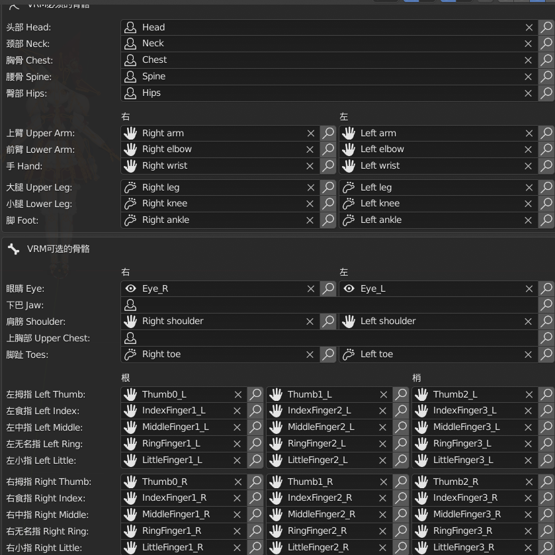This screenshot has height=555, width=555.
Task: Click the empty Upper Chest bone field
Action: 329,338
